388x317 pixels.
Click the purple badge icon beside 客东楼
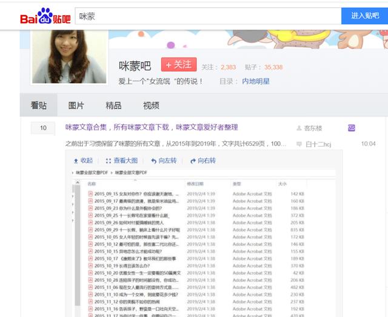352,128
